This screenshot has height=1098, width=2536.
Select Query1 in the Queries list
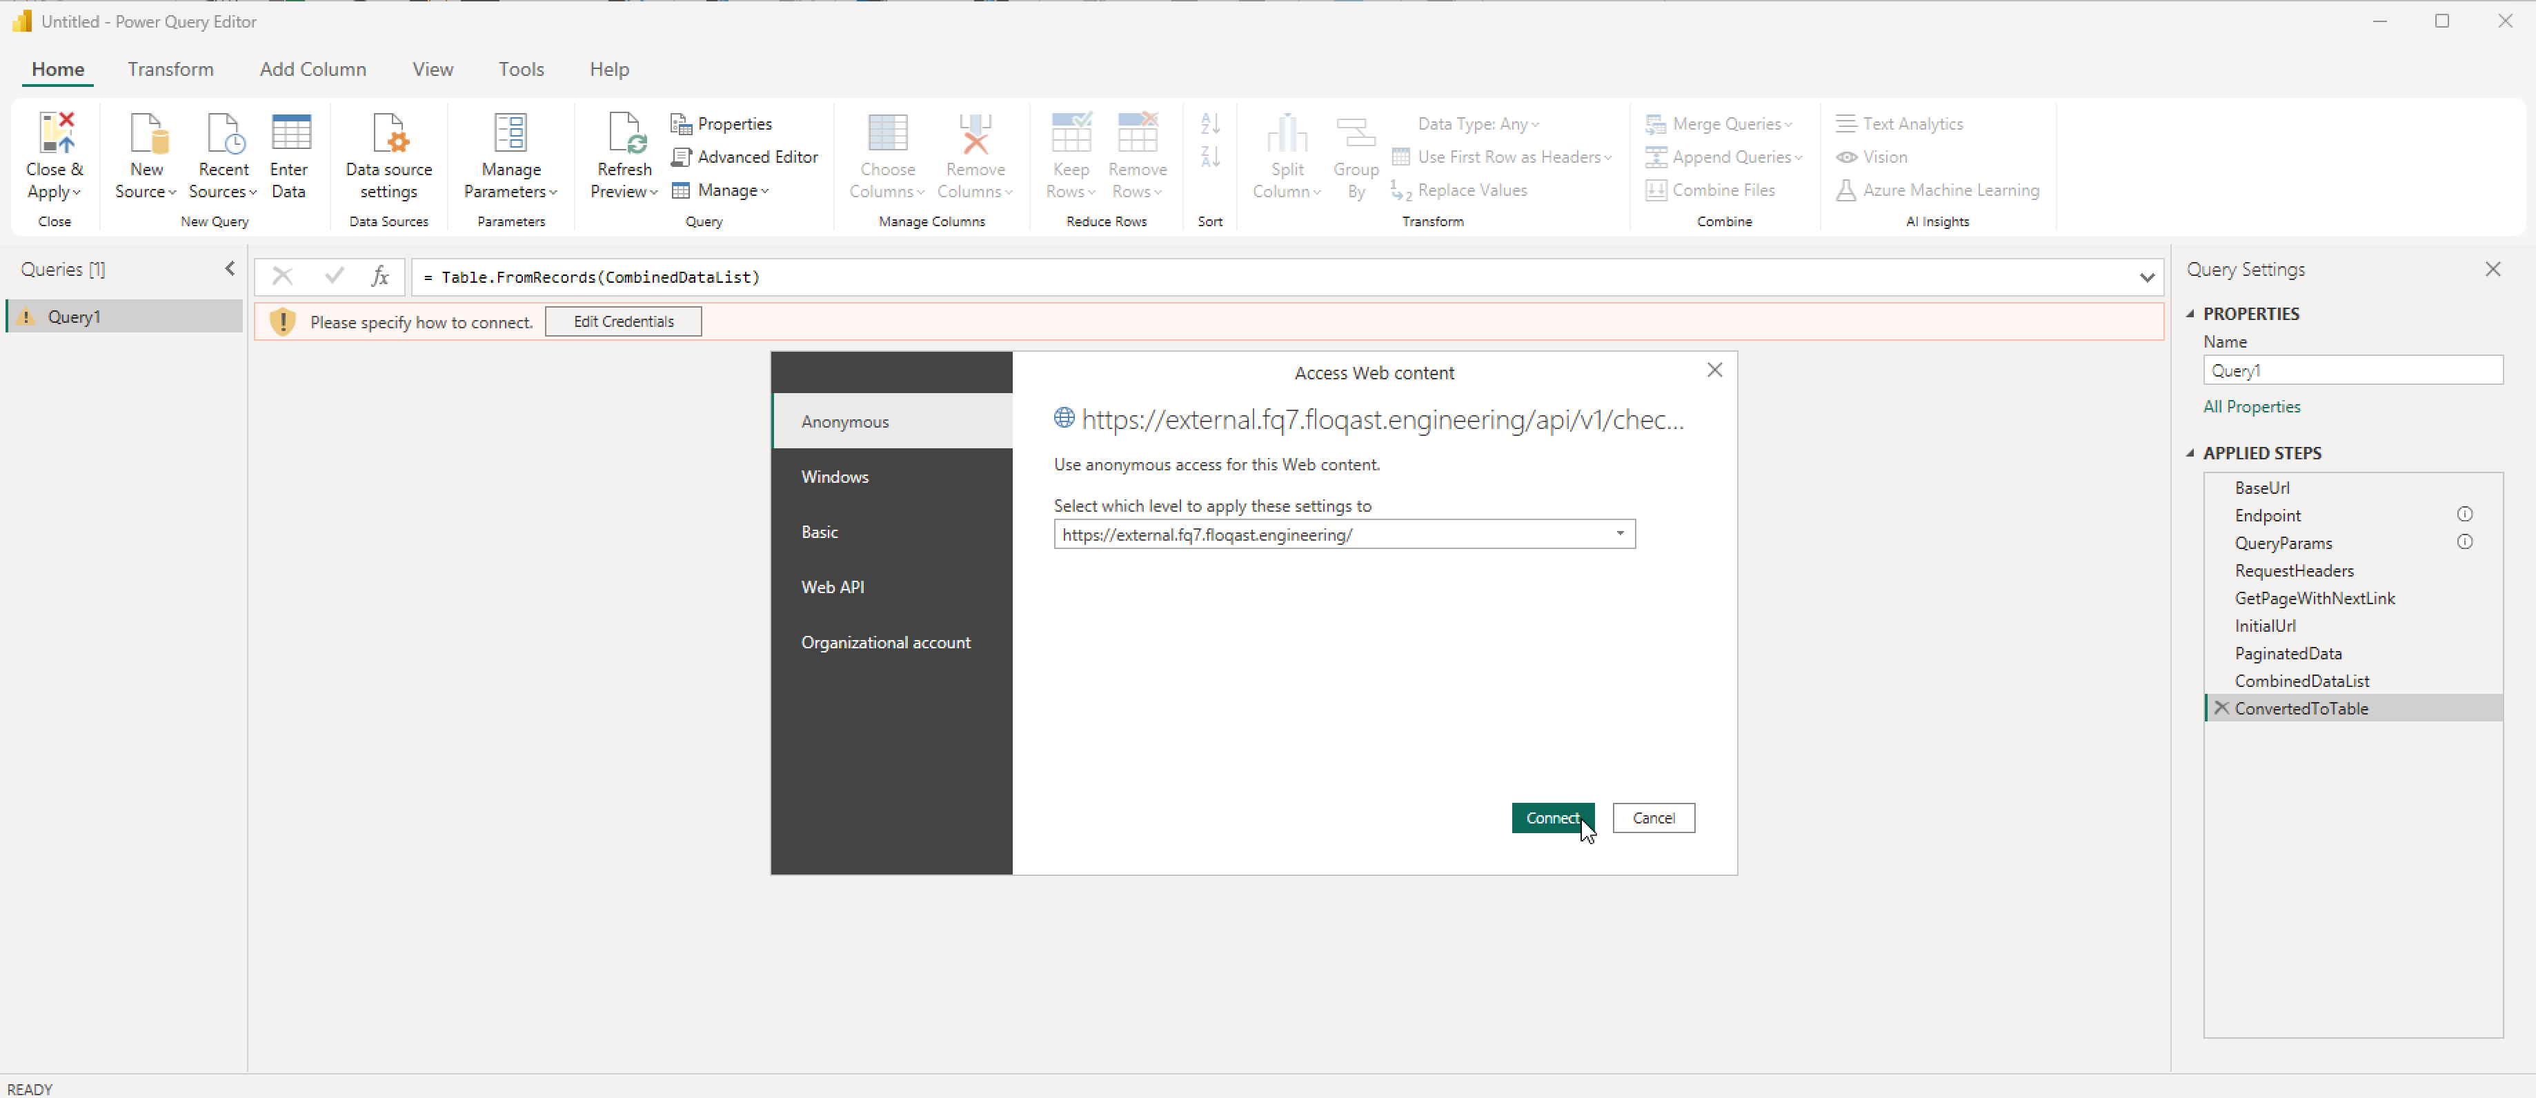coord(124,316)
